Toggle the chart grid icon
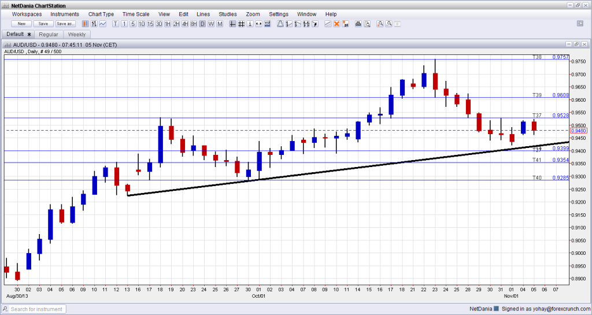The width and height of the screenshot is (592, 315). [x=241, y=24]
